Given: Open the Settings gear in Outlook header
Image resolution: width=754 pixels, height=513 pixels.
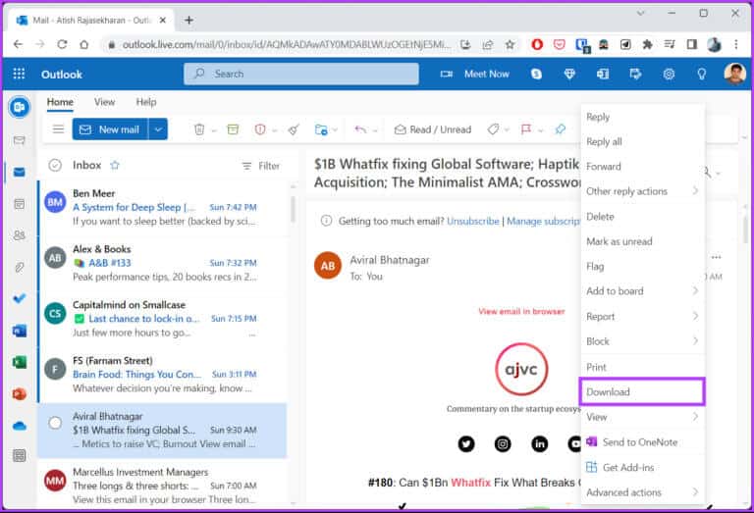Looking at the screenshot, I should point(669,74).
